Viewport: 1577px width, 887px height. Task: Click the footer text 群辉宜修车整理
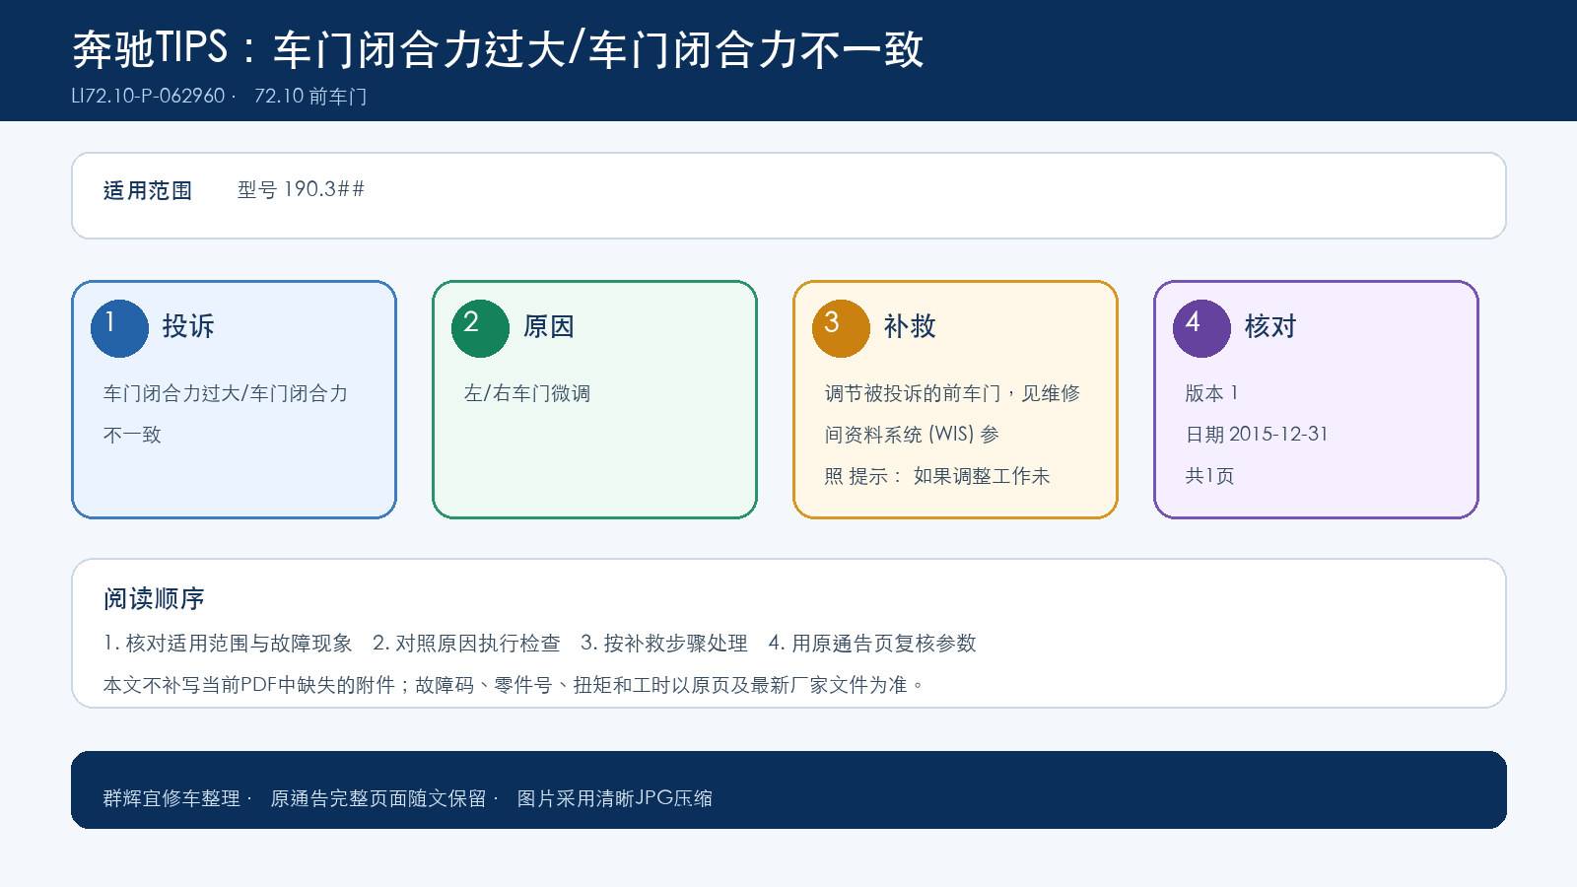pyautogui.click(x=171, y=798)
